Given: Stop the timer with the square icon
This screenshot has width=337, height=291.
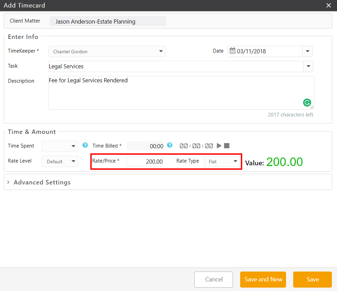Looking at the screenshot, I should point(226,146).
